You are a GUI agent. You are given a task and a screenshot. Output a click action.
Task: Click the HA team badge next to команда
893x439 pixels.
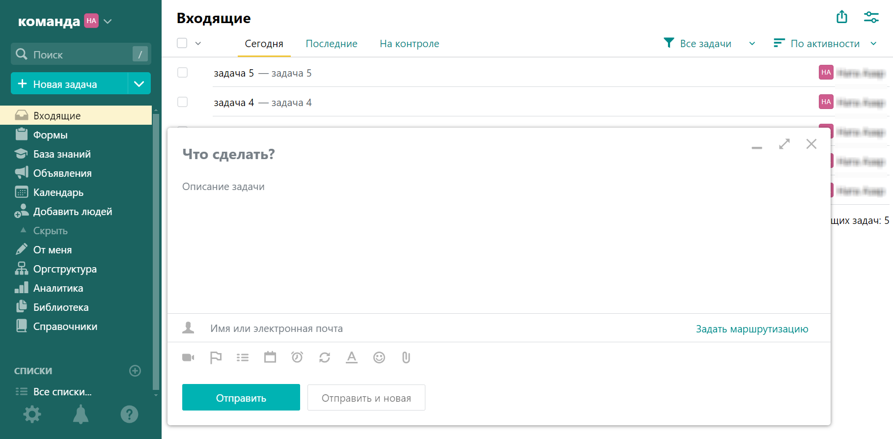(91, 21)
